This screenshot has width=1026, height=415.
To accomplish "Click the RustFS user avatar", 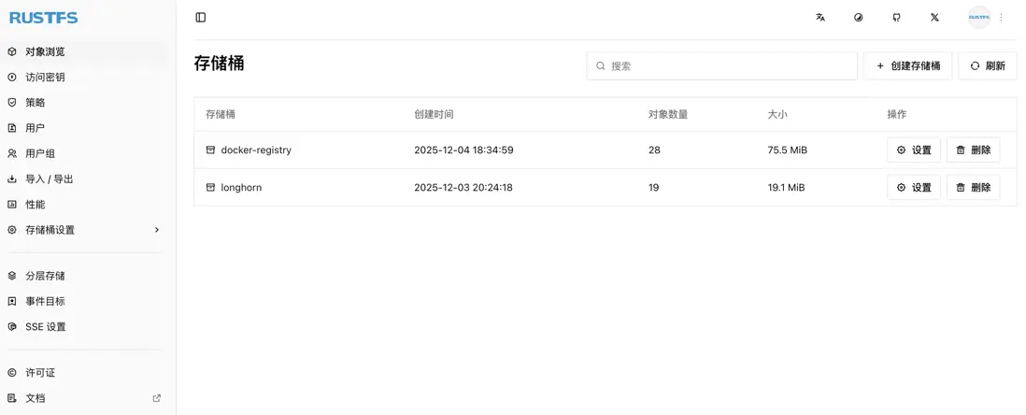I will pyautogui.click(x=978, y=17).
